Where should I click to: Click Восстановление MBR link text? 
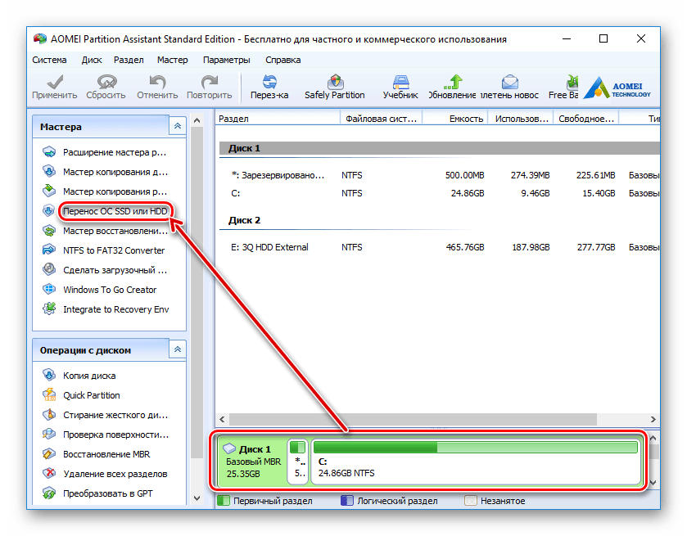point(106,454)
